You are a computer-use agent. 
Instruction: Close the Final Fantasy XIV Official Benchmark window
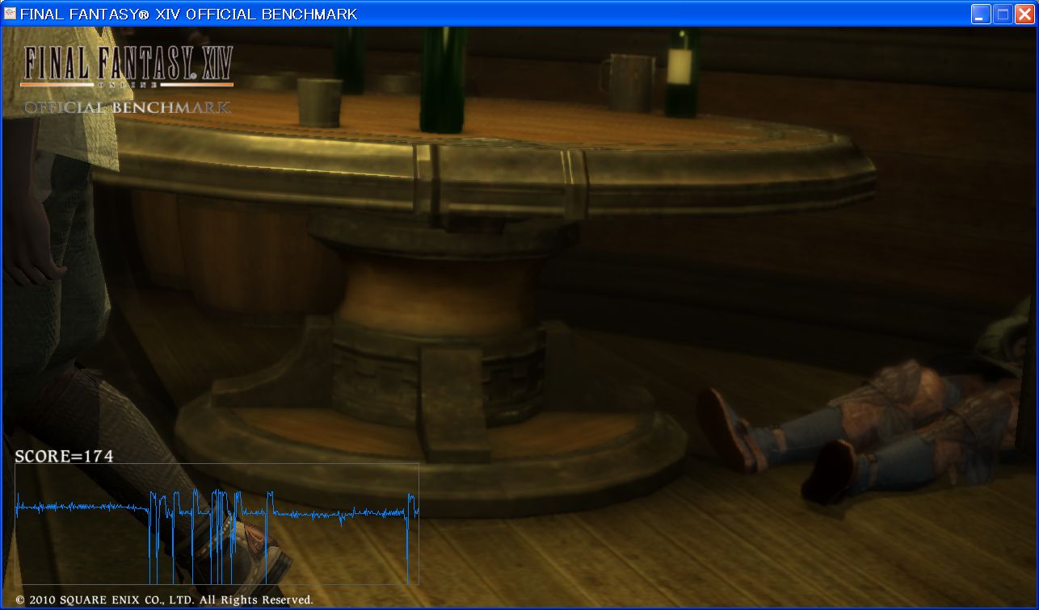click(1024, 14)
